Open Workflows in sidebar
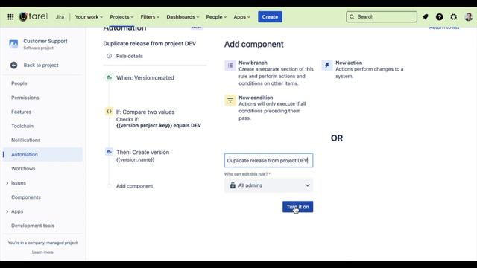The height and width of the screenshot is (268, 477). 23,169
